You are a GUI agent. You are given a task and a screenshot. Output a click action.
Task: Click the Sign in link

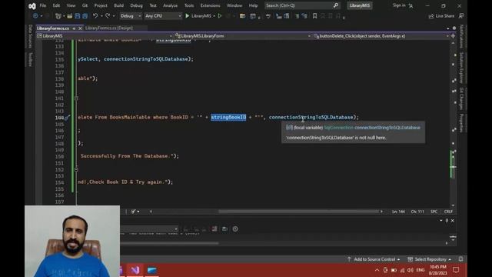coord(399,5)
